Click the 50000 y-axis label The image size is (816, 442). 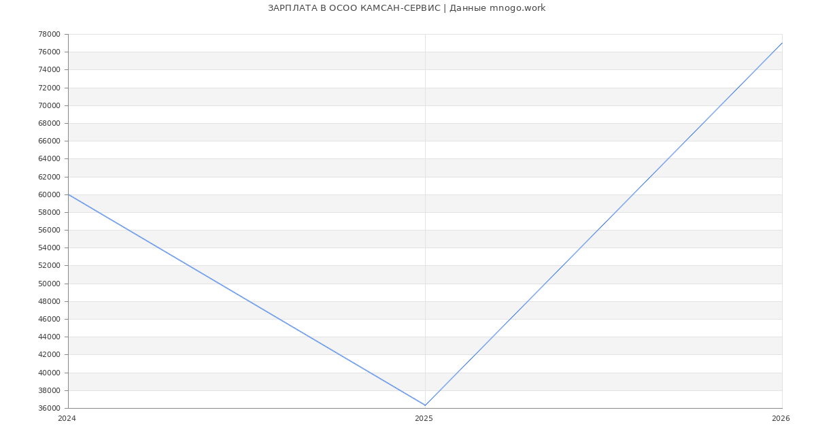coord(49,284)
